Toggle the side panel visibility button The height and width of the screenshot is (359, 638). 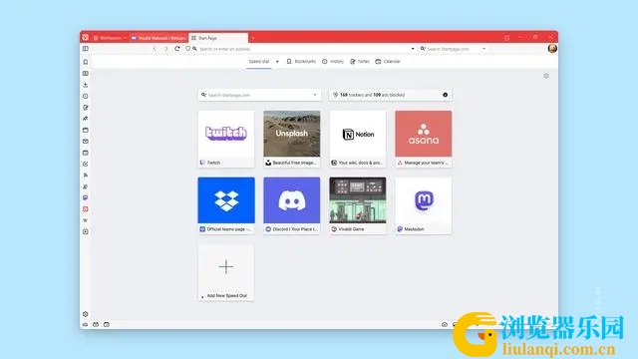86,49
